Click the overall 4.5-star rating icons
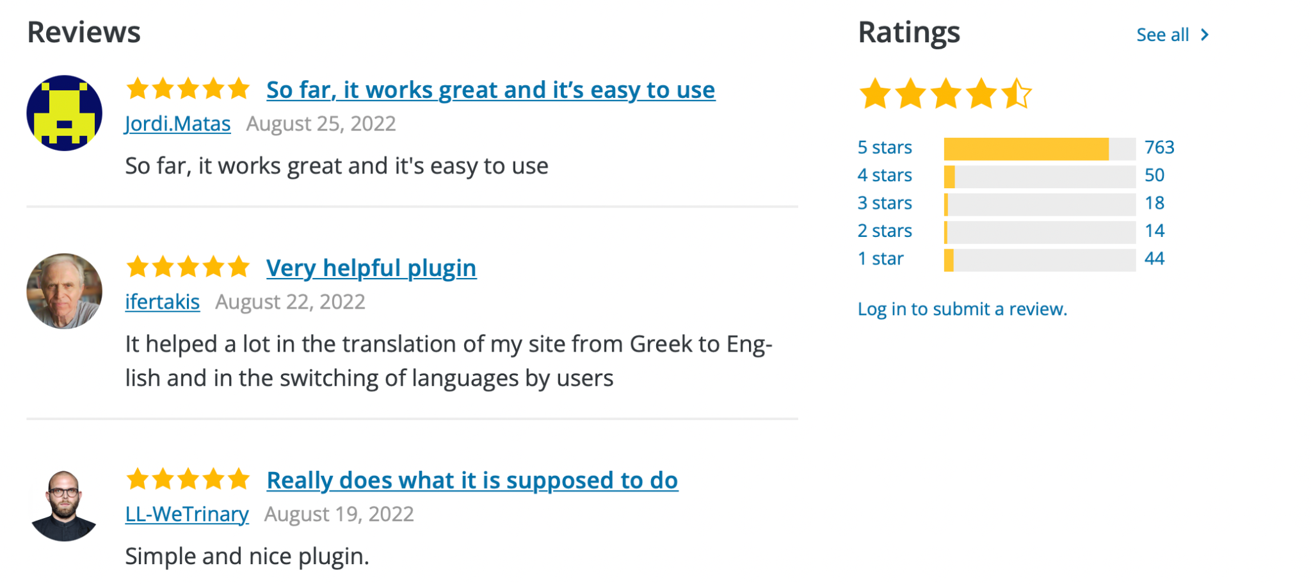Image resolution: width=1311 pixels, height=586 pixels. pyautogui.click(x=945, y=94)
